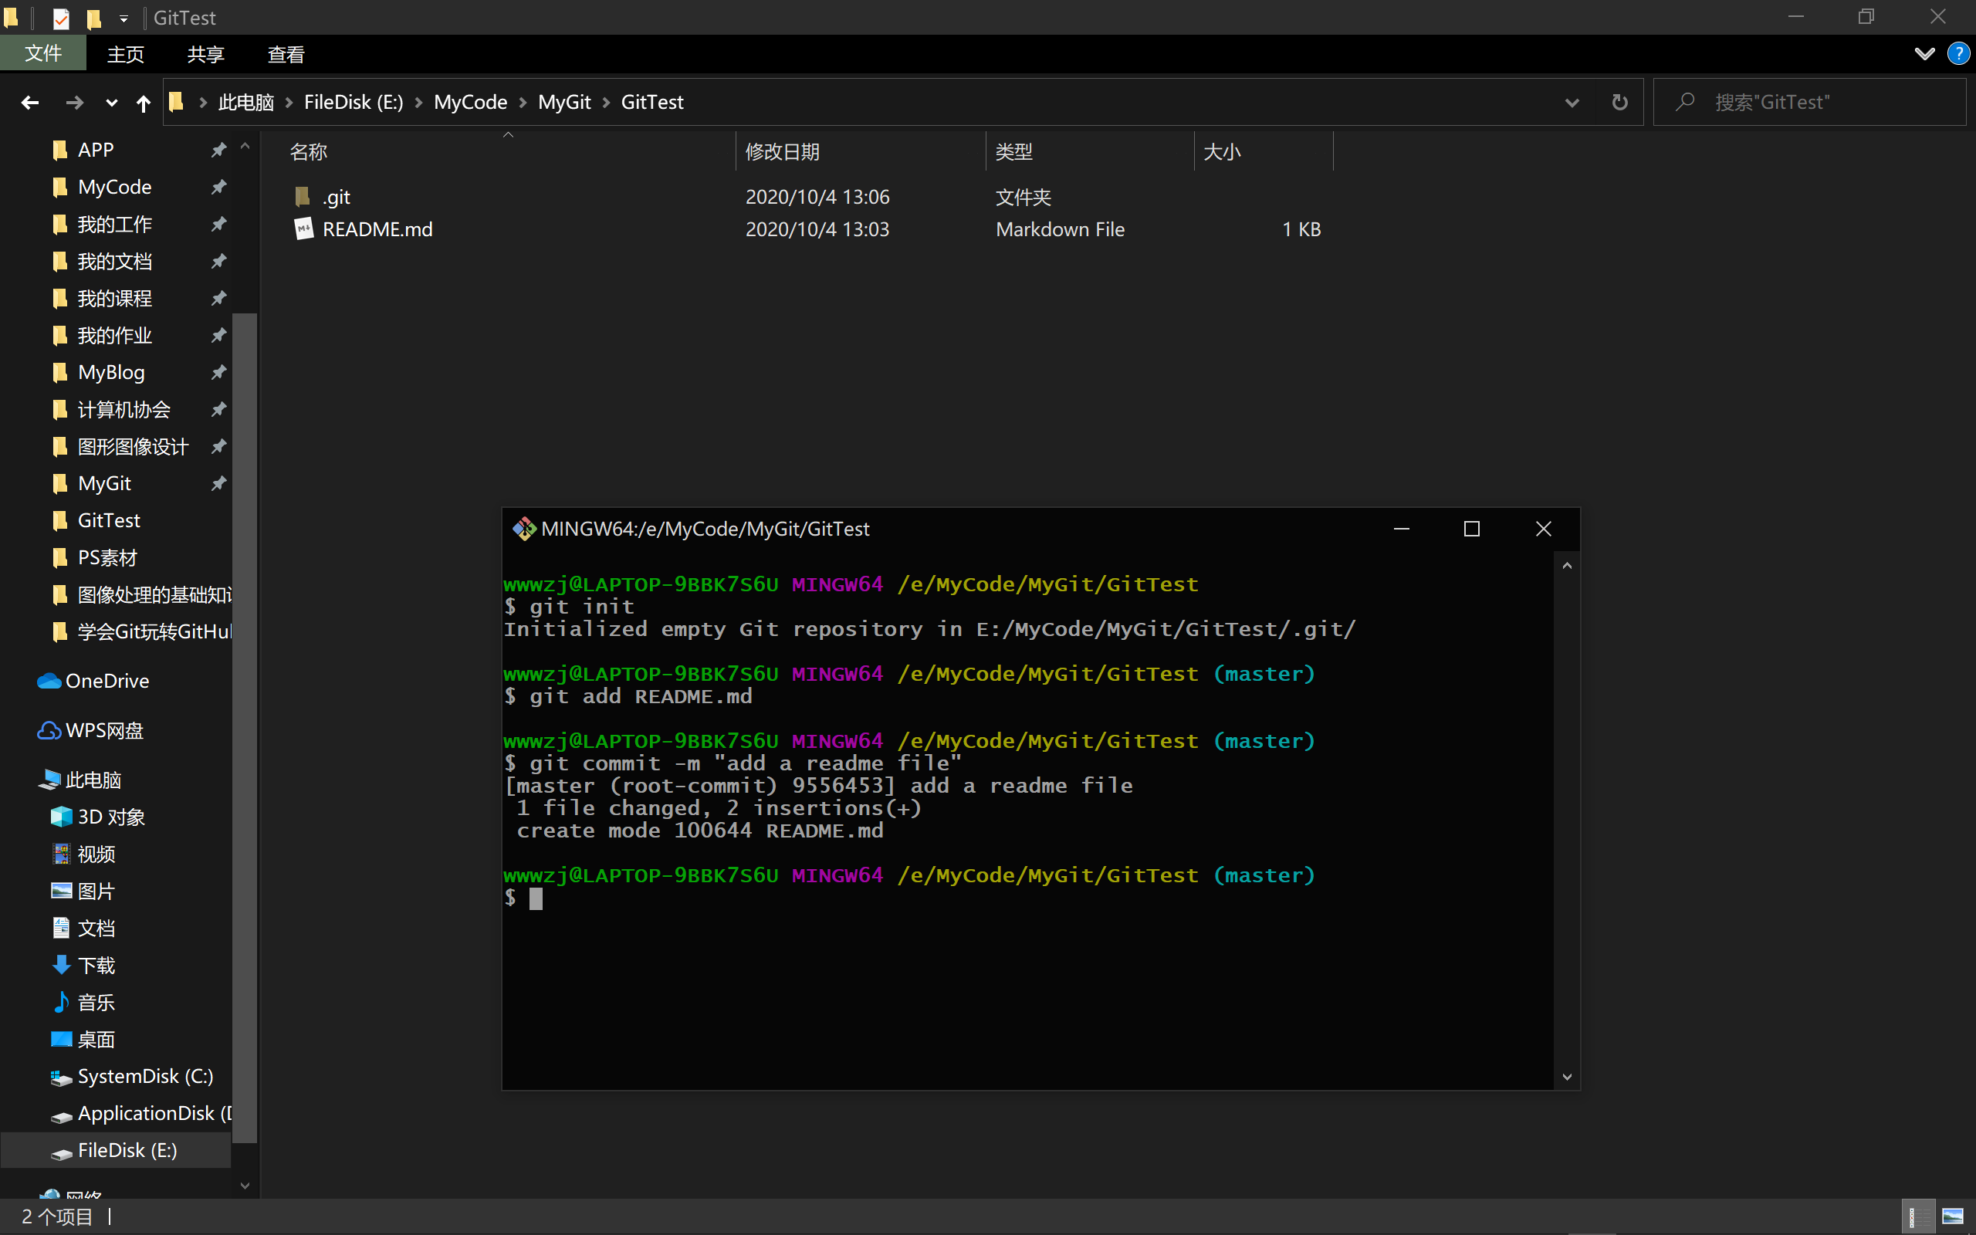The image size is (1976, 1235).
Task: Open OneDrive in navigation pane
Action: pos(107,680)
